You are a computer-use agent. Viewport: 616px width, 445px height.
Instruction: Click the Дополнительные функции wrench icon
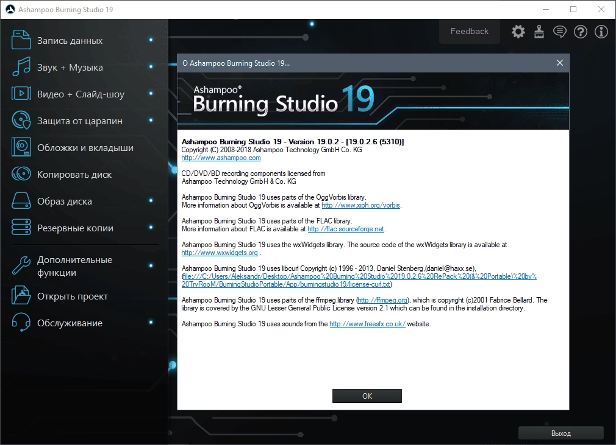click(x=21, y=265)
